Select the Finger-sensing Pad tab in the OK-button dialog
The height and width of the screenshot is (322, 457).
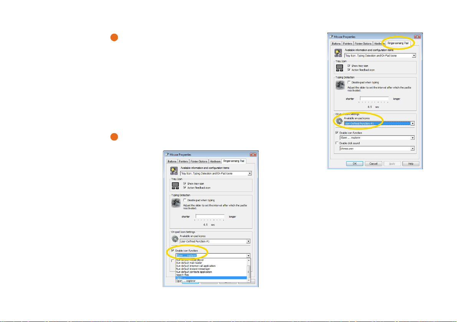[398, 43]
